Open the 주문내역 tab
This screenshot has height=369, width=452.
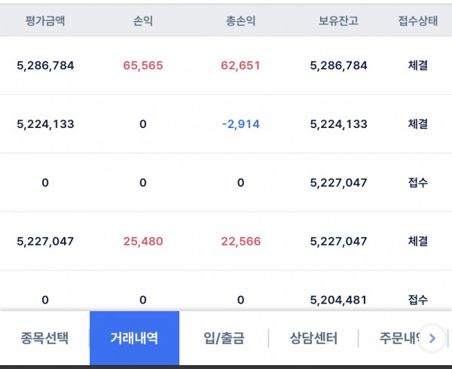click(x=399, y=338)
